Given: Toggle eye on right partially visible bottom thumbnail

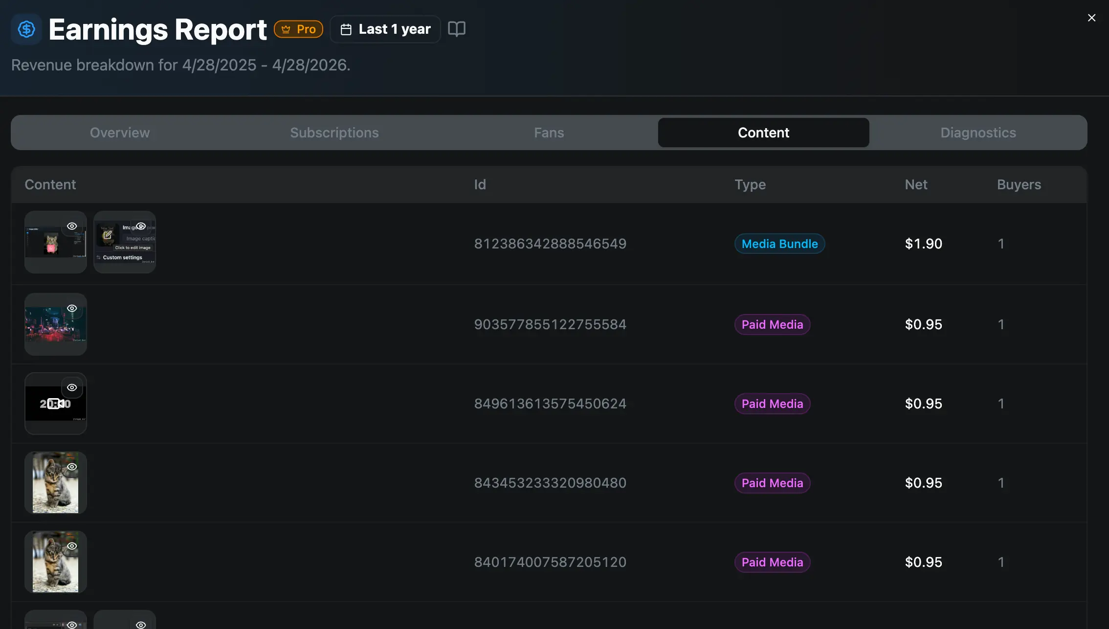Looking at the screenshot, I should coord(141,625).
